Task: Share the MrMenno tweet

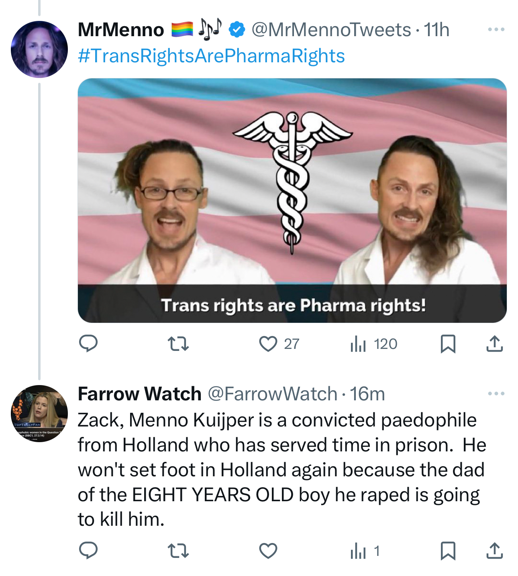Action: click(494, 344)
